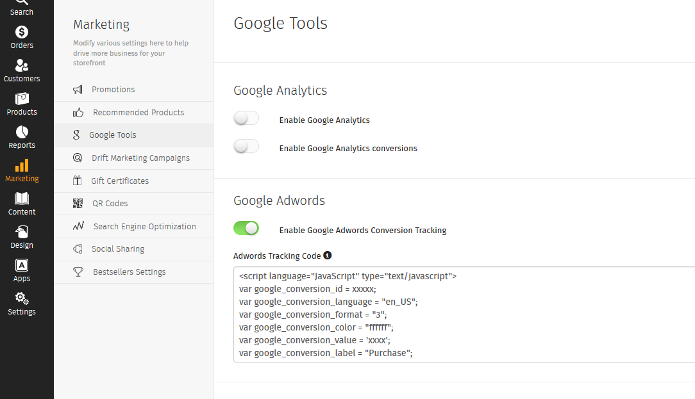
Task: Open the Orders dollar icon
Action: (x=21, y=32)
